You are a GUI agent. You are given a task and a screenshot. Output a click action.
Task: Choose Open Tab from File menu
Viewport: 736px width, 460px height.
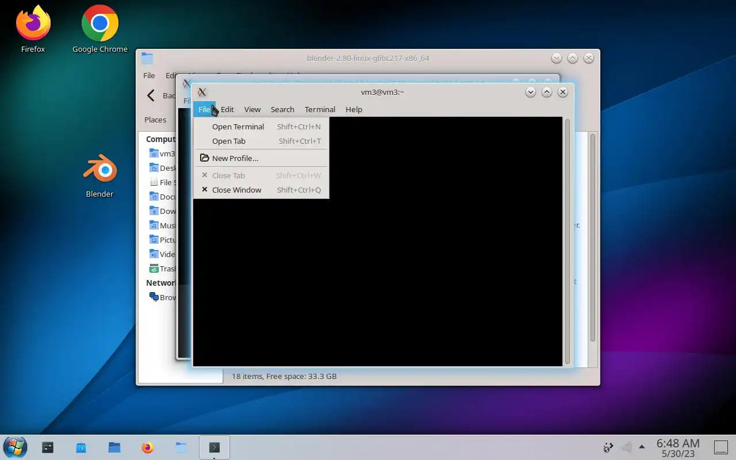tap(262, 141)
